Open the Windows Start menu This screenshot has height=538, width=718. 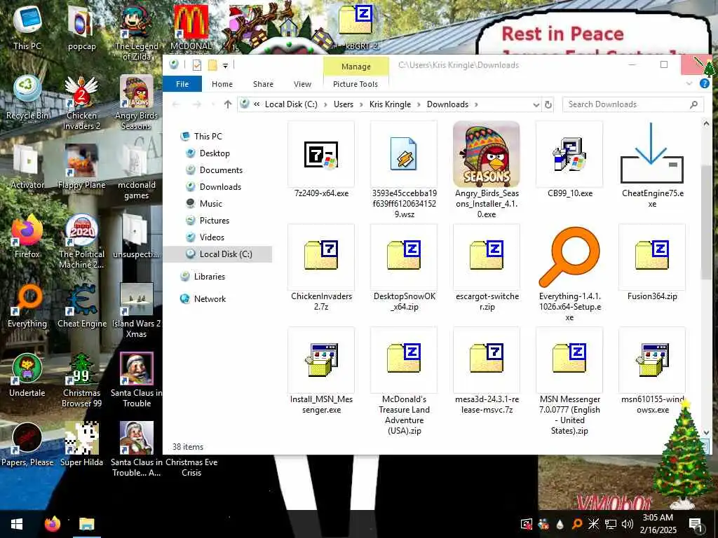(17, 524)
